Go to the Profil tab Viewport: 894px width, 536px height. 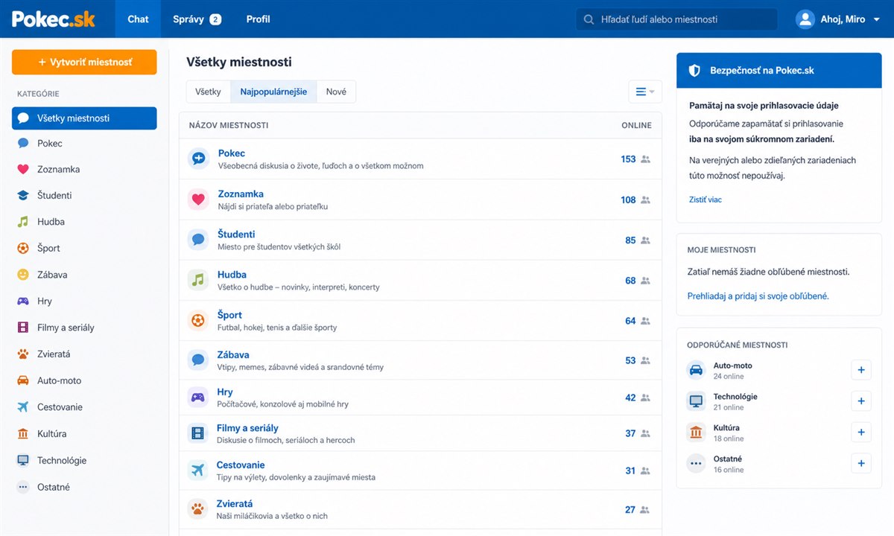click(x=259, y=19)
